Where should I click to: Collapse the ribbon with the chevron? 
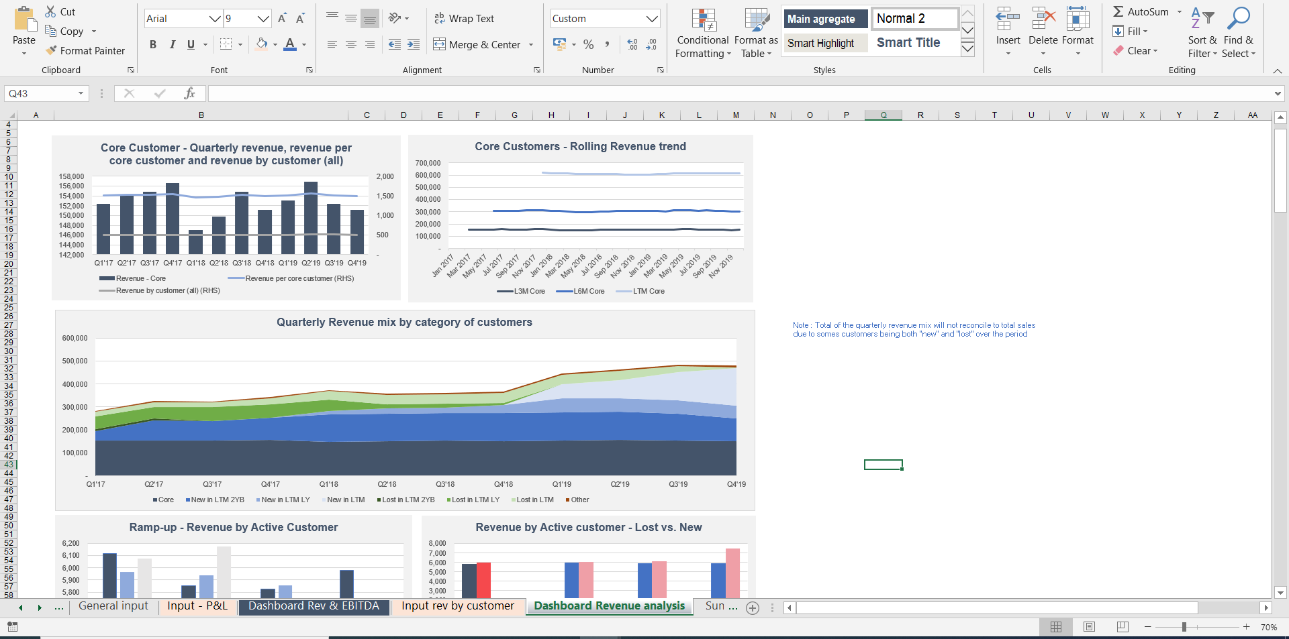point(1277,70)
